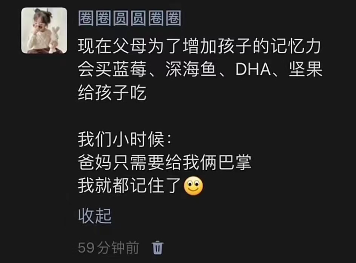This screenshot has height=263, width=356.
Task: Click the 59分钟前 timestamp
Action: click(x=108, y=248)
